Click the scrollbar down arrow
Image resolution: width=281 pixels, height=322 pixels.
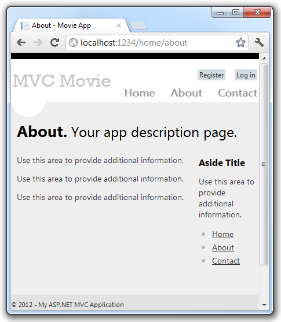pos(264,305)
